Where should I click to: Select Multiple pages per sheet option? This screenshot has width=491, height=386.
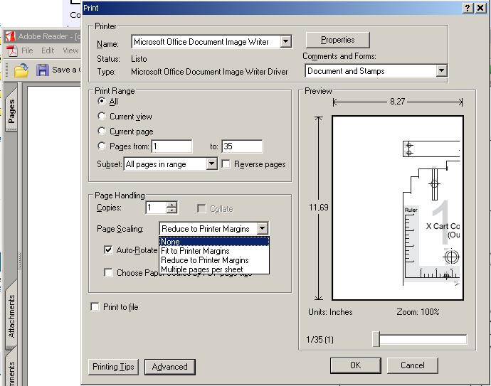tap(201, 269)
